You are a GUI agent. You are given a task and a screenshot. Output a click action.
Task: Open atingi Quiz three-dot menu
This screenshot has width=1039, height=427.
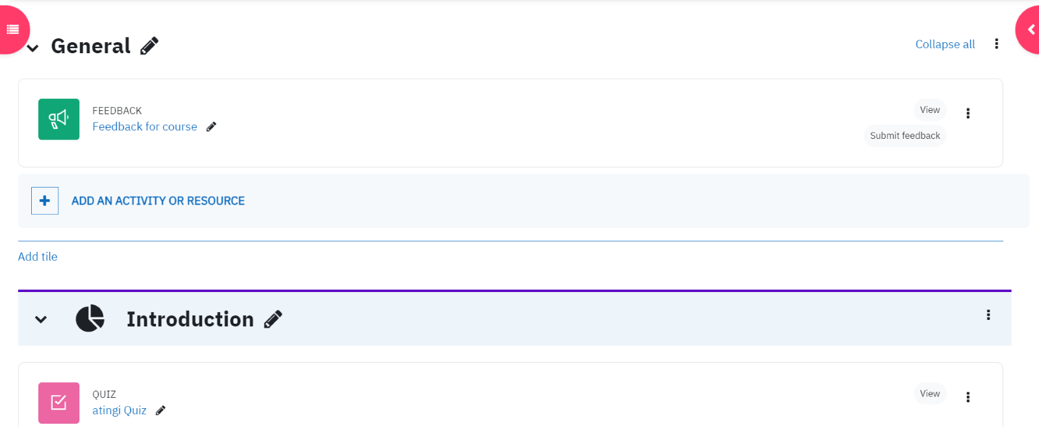[x=968, y=397]
